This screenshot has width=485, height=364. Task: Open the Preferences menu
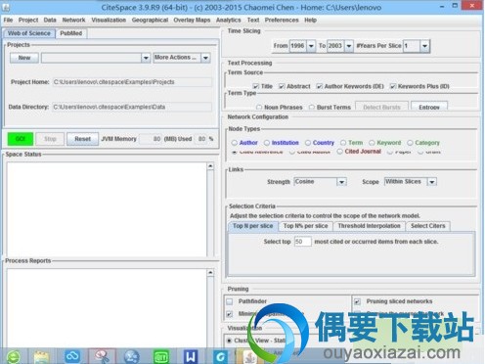pyautogui.click(x=282, y=21)
